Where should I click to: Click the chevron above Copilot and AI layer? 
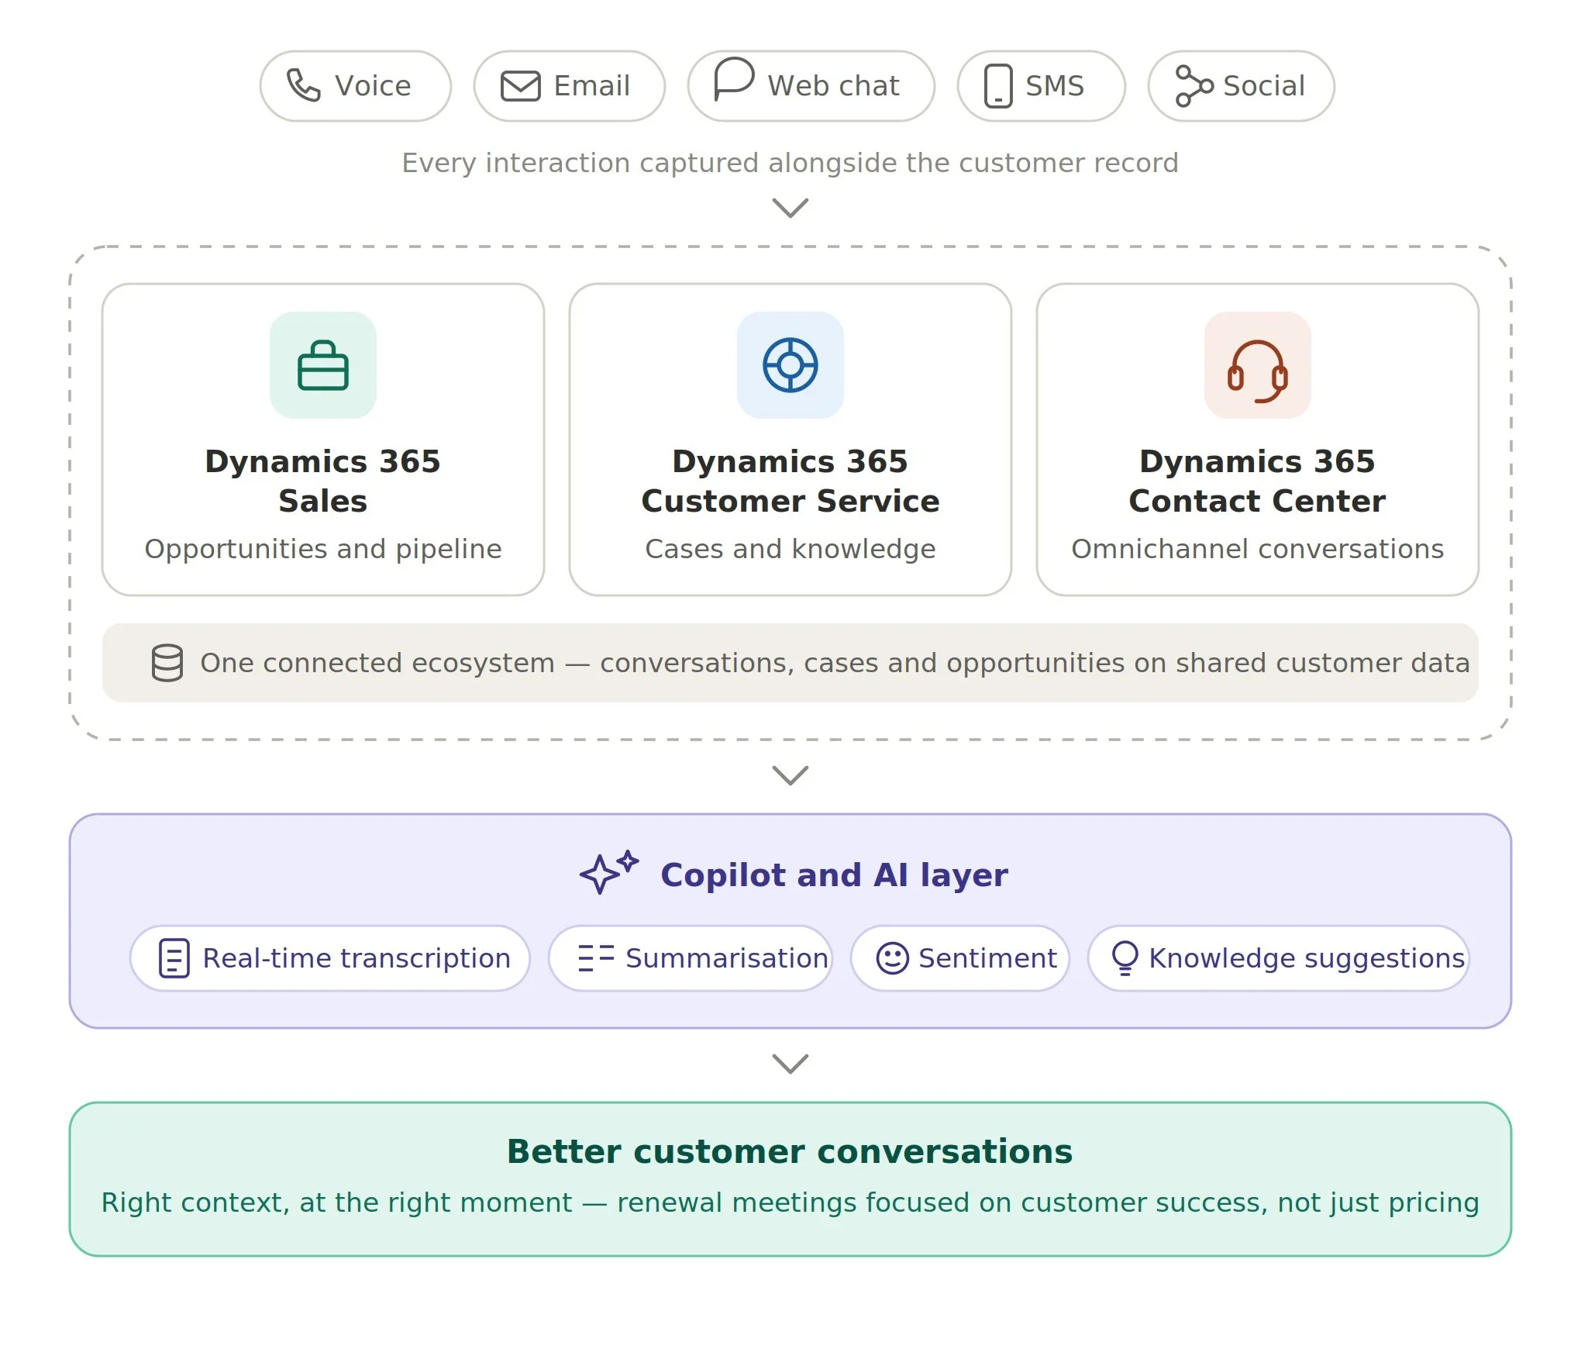click(790, 775)
